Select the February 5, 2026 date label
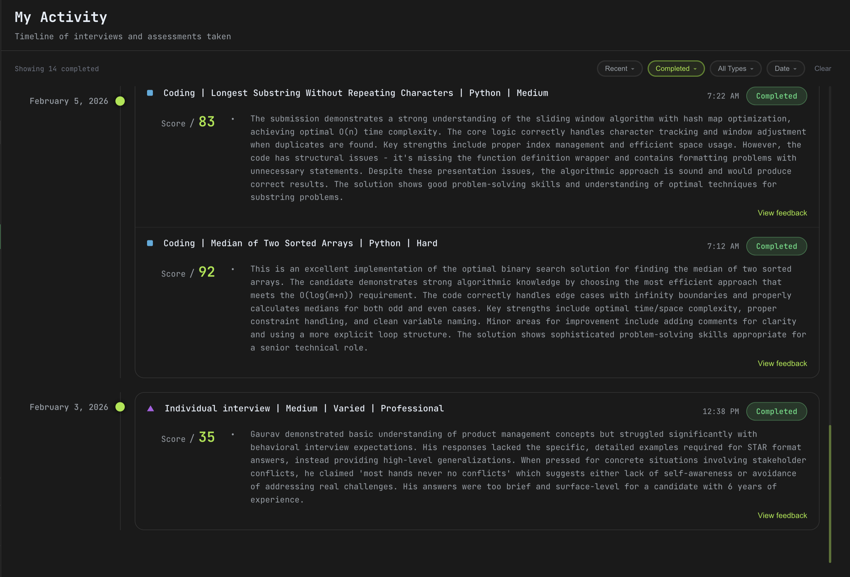The width and height of the screenshot is (850, 577). coord(69,101)
